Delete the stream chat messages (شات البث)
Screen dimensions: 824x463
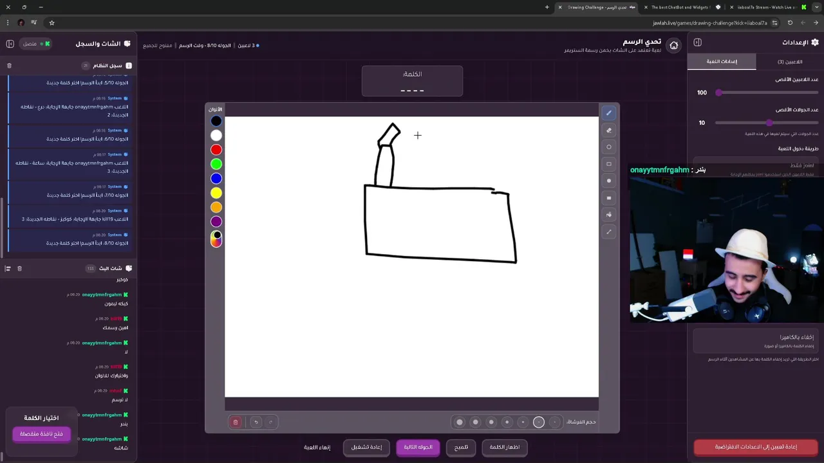(x=19, y=268)
